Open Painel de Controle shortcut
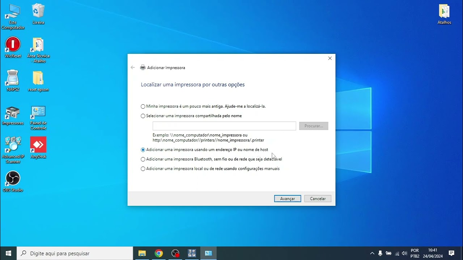 [x=38, y=118]
